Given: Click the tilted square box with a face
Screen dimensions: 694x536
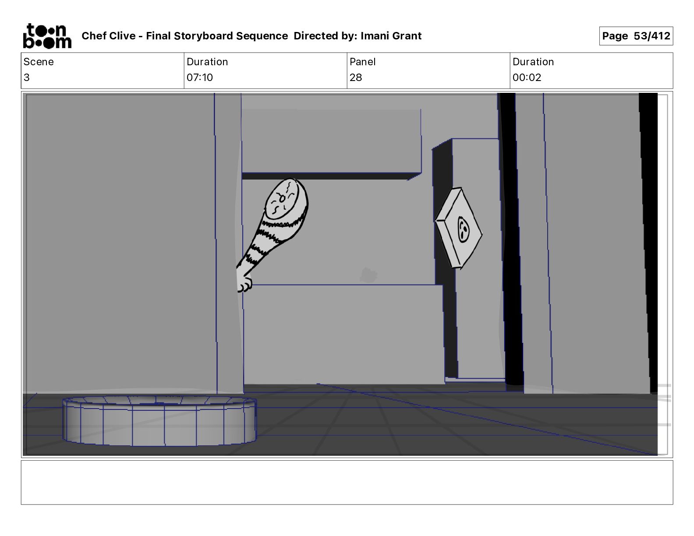Looking at the screenshot, I should [x=458, y=228].
